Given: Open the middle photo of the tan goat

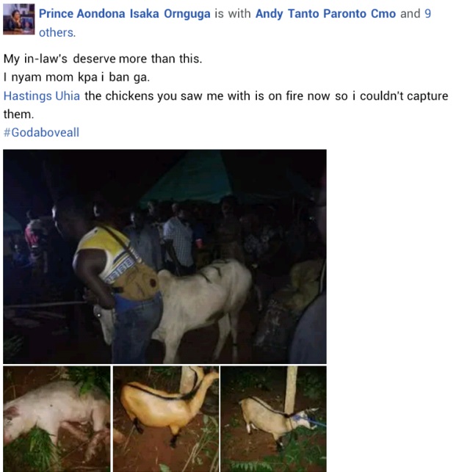Looking at the screenshot, I should point(165,418).
